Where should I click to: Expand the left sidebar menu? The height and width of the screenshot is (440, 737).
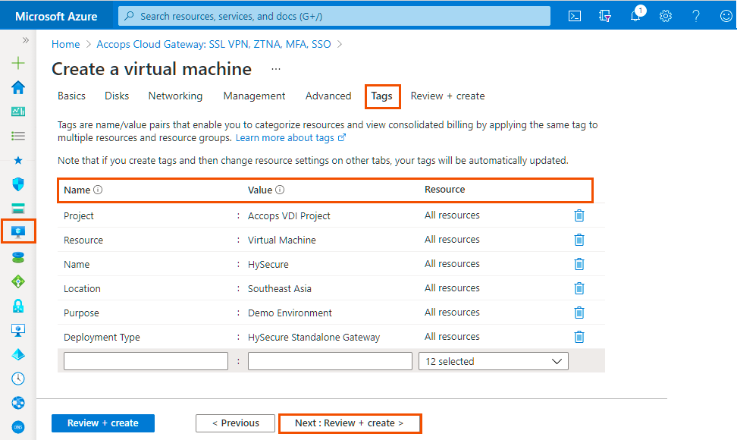25,40
